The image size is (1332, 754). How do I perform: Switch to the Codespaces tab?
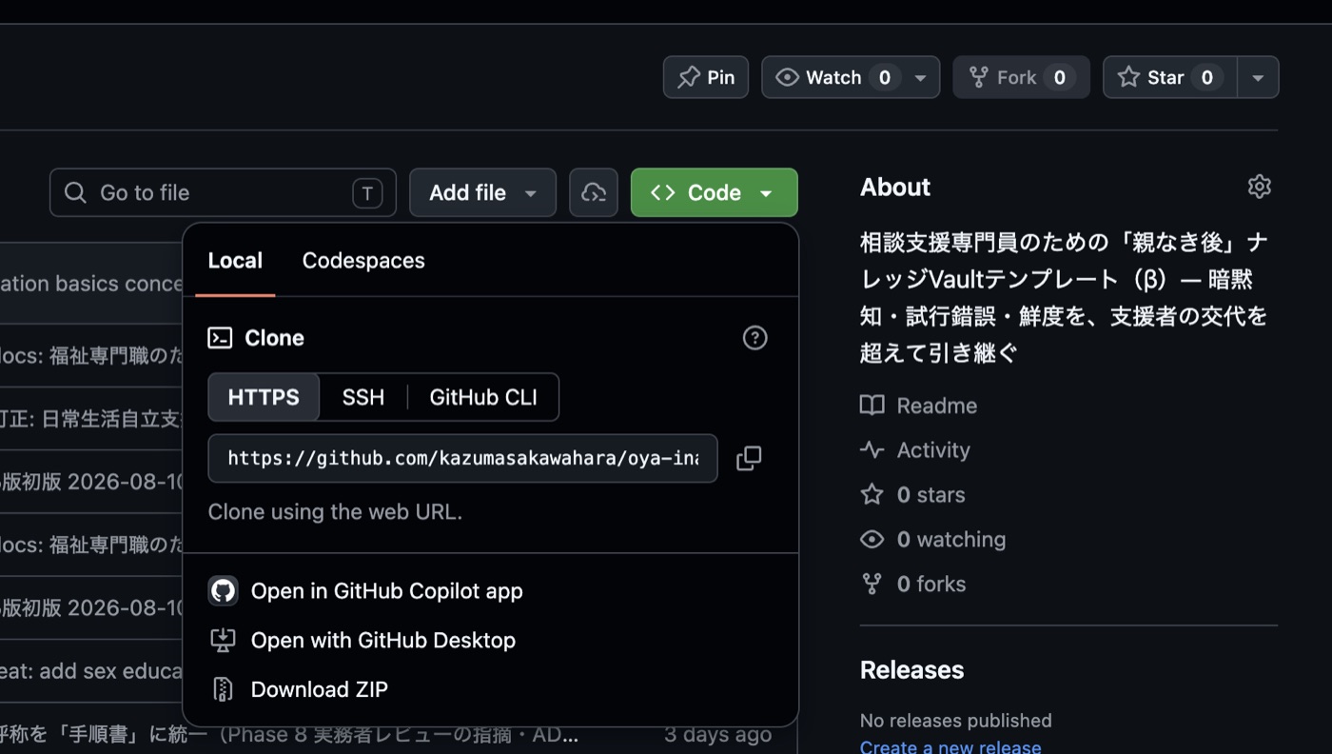(363, 261)
